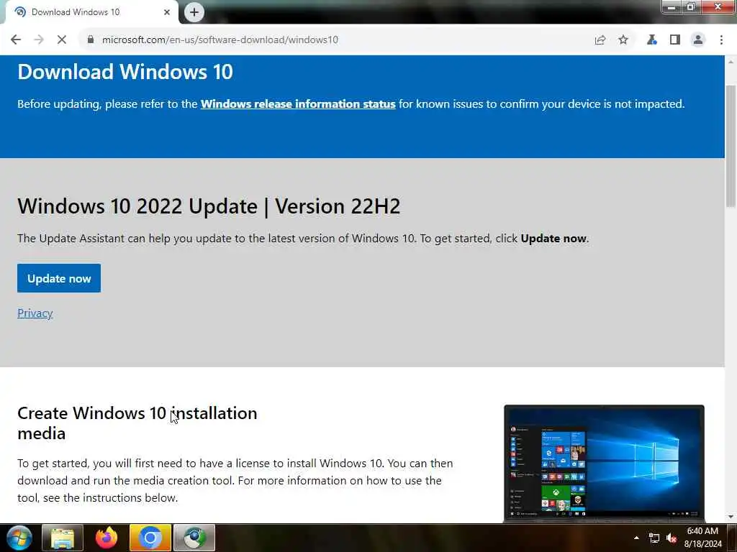This screenshot has height=552, width=737.
Task: Bookmark this page with the star
Action: coord(623,40)
